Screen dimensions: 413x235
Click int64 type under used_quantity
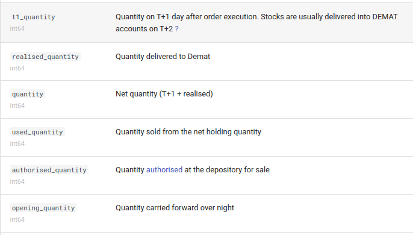[17, 144]
